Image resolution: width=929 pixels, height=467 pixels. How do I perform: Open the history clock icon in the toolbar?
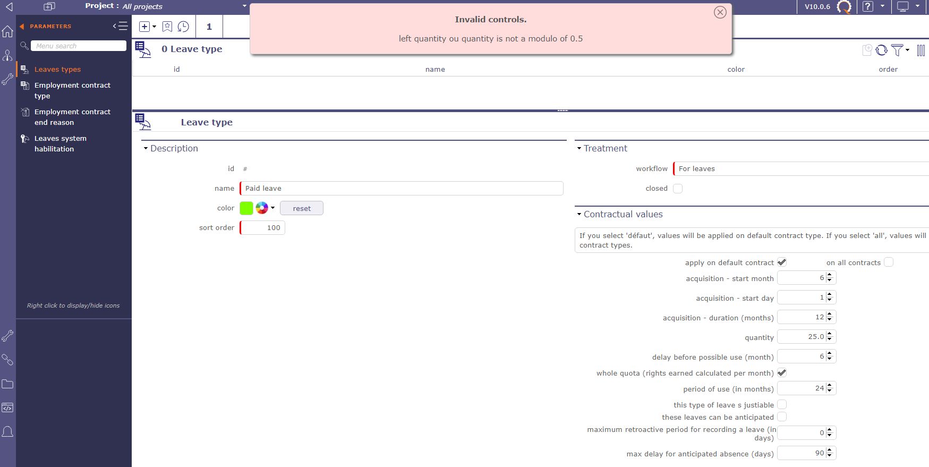(x=183, y=27)
